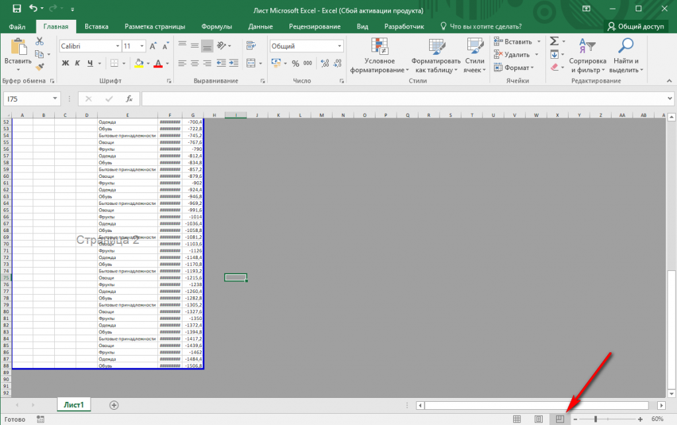Click the Общий доступ share button
The image size is (677, 425).
[x=636, y=26]
